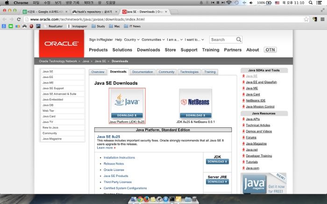Expand the 'I want to...' dropdown

pos(194,40)
